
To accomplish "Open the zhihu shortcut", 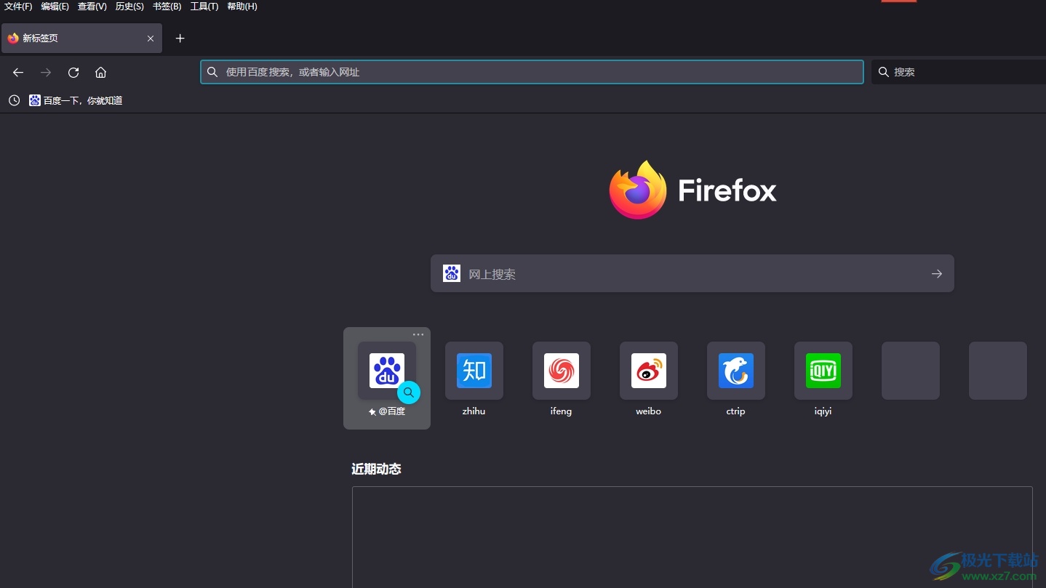I will 474,371.
